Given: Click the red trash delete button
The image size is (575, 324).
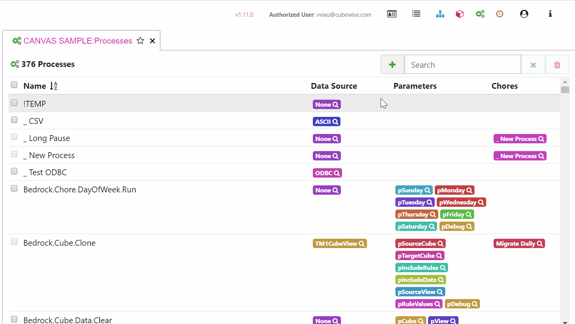Looking at the screenshot, I should (557, 65).
